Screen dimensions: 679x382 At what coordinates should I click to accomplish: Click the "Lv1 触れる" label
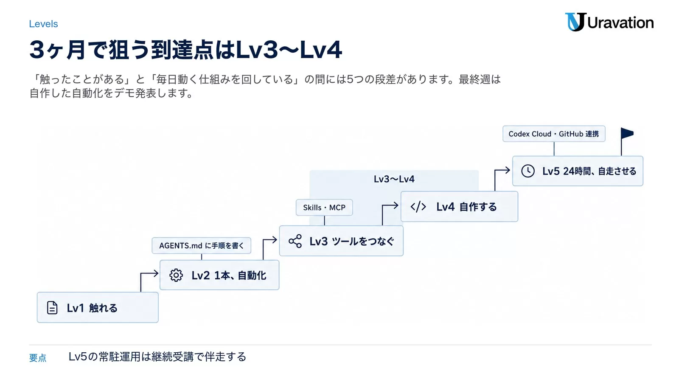tap(92, 308)
